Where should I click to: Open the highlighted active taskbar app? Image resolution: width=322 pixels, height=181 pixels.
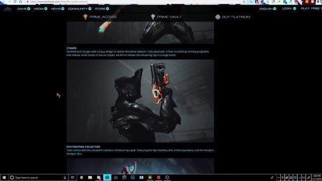[x=107, y=177]
